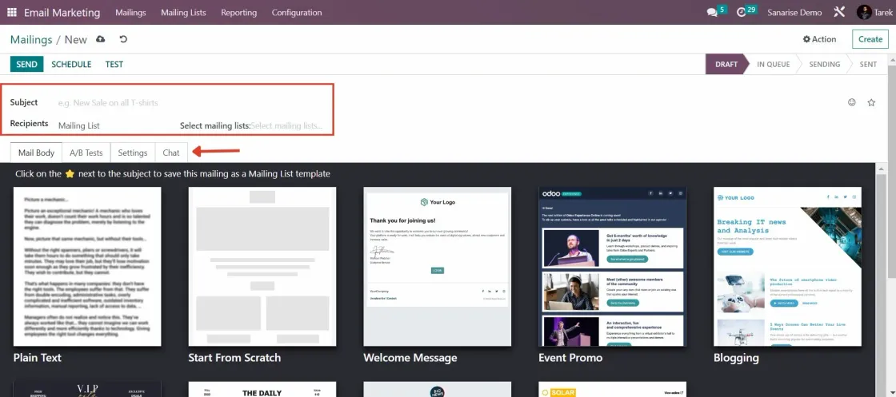Screen dimensions: 896x397
Task: Click the SEND button
Action: 27,65
